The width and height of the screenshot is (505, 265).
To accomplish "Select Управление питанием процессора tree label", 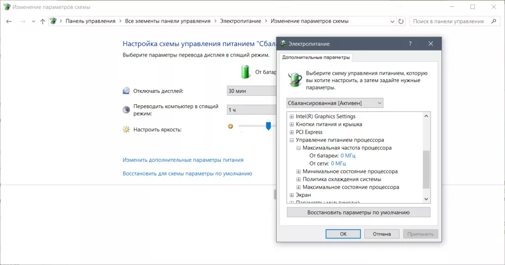I will coord(340,140).
